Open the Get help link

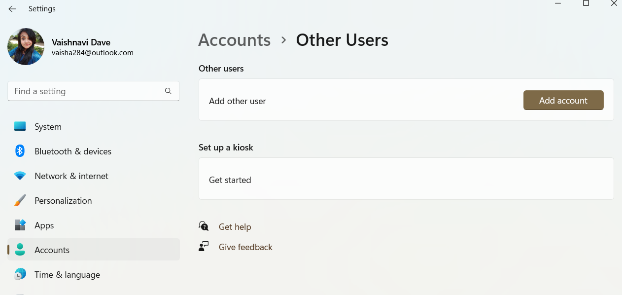point(235,226)
